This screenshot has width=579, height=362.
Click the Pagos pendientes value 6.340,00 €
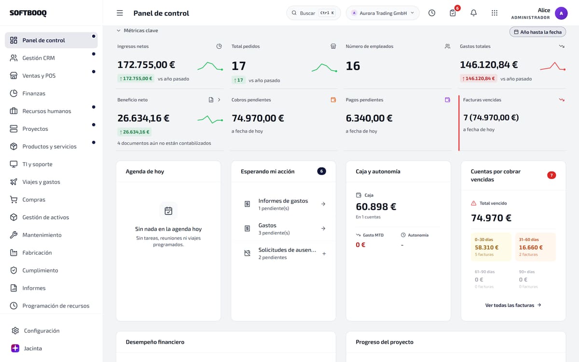[369, 118]
